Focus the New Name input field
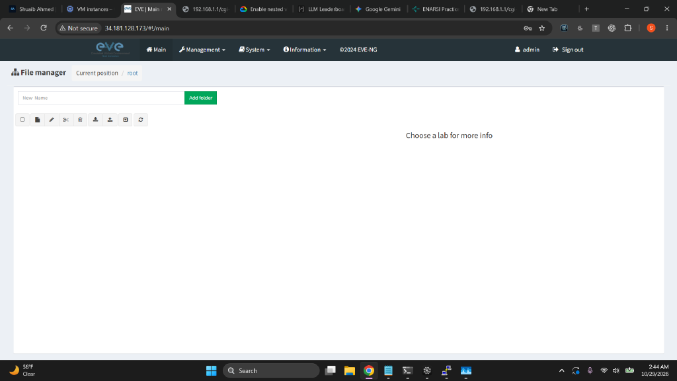 101,98
